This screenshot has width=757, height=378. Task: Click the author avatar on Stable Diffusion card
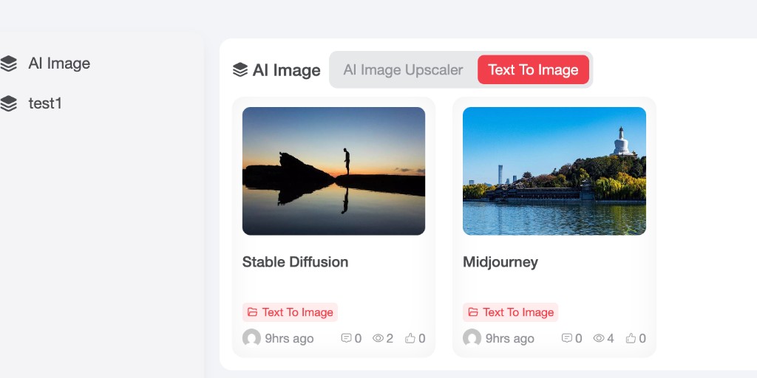tap(251, 338)
